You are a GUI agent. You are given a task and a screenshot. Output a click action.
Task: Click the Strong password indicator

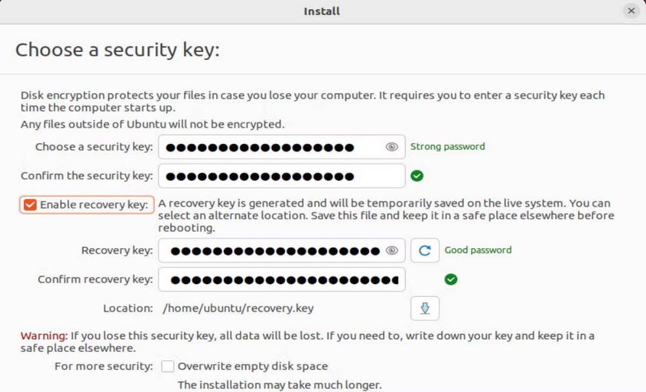tap(447, 147)
